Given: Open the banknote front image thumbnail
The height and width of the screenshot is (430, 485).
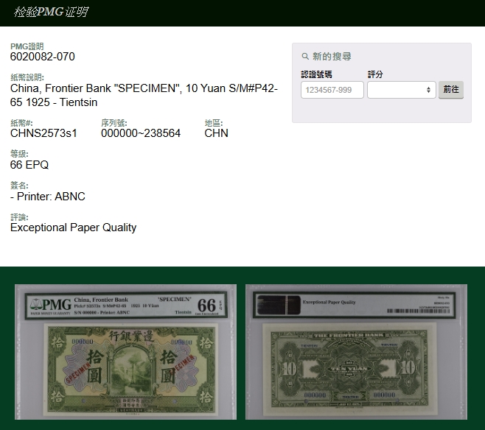Looking at the screenshot, I should [x=125, y=352].
